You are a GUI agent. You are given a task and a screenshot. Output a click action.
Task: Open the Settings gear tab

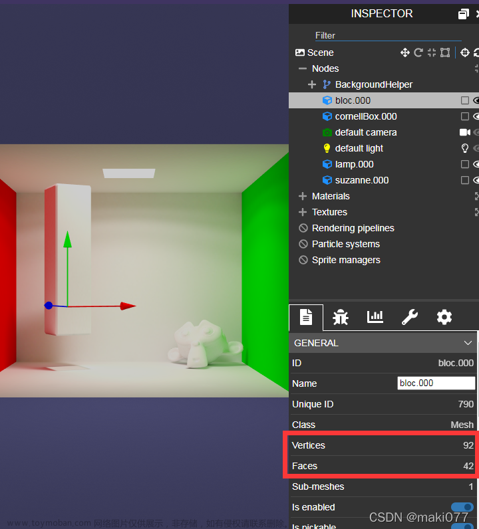[444, 318]
